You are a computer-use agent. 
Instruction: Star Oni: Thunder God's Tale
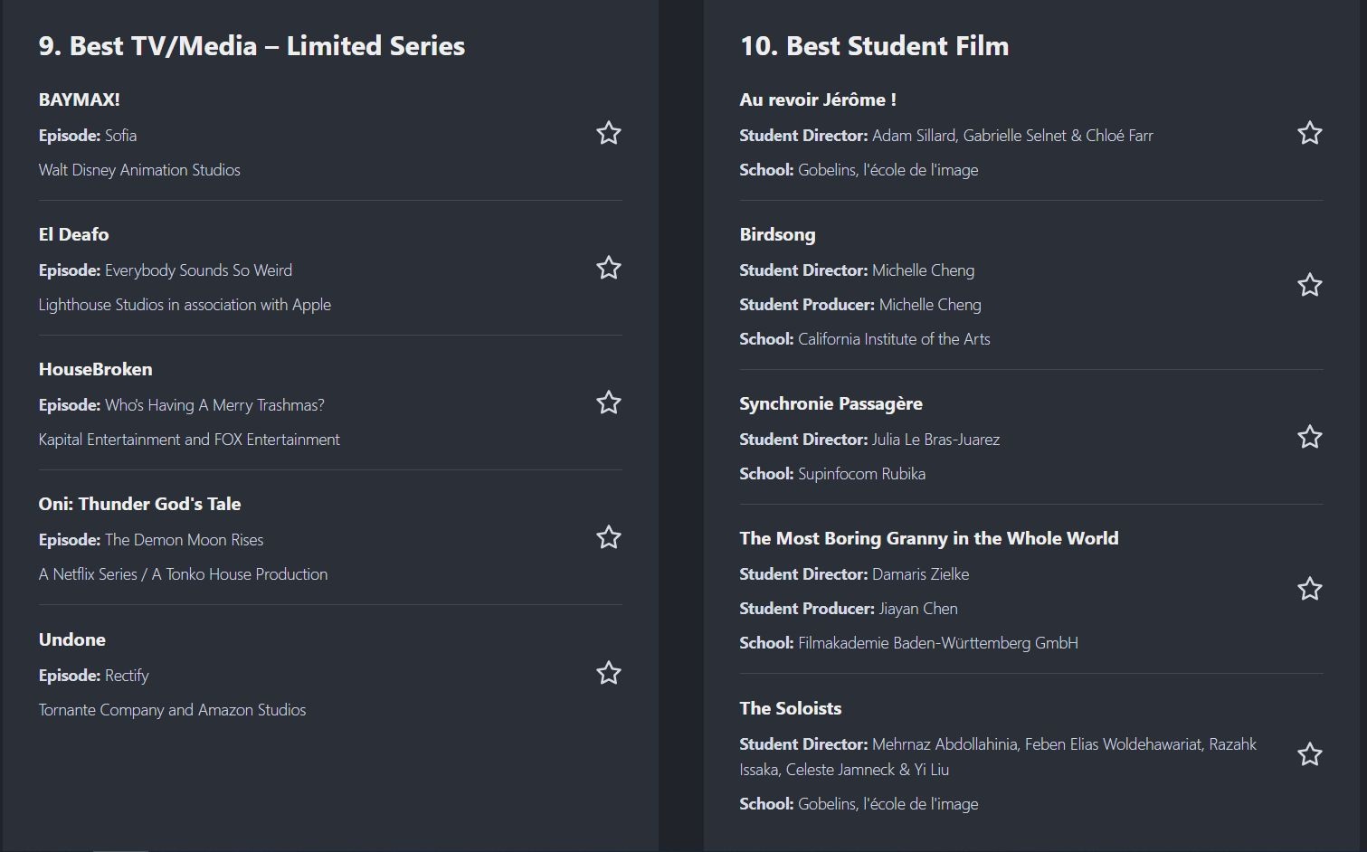click(608, 538)
